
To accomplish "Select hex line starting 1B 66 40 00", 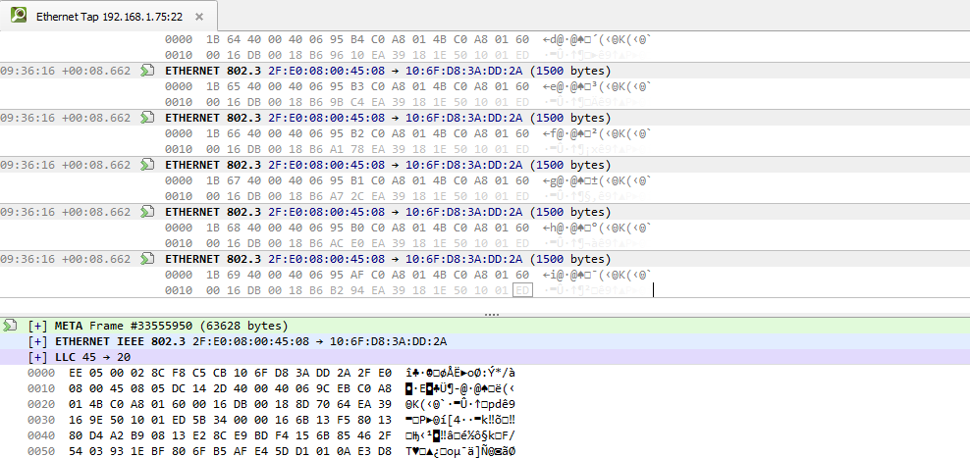I will (x=408, y=133).
